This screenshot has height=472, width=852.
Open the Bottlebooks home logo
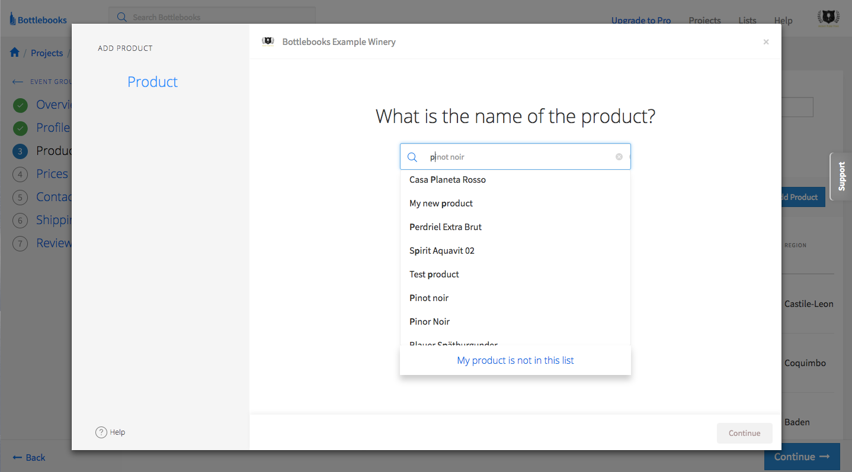pos(38,20)
